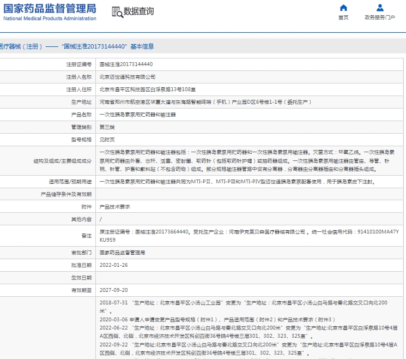Image resolution: width=406 pixels, height=359 pixels.
Task: Click the 产品名称 row label
Action: [81, 115]
